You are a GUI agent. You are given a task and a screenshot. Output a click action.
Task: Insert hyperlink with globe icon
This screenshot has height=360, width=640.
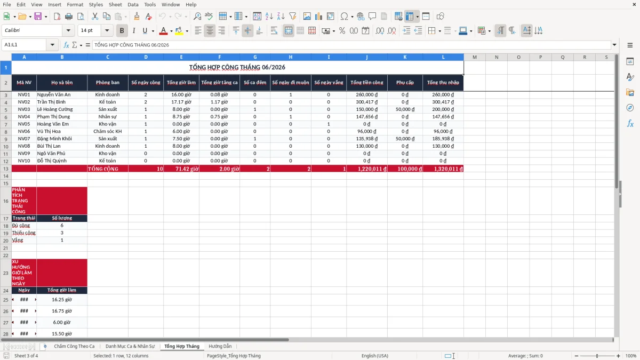361,17
